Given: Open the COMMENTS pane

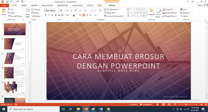Looking at the screenshot, I should tap(146, 105).
